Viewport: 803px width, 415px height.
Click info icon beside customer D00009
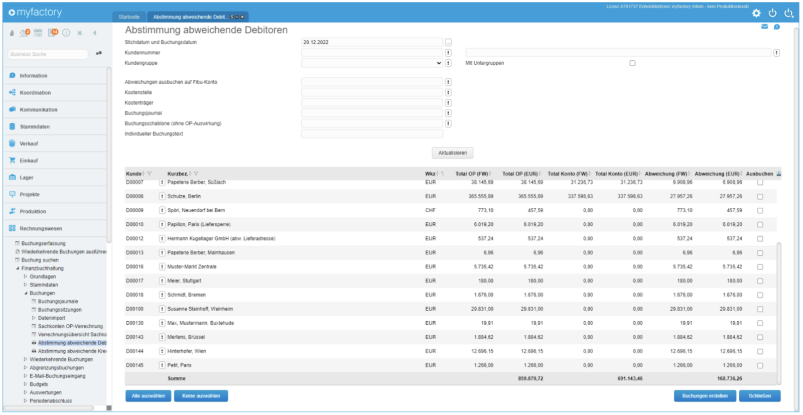162,210
